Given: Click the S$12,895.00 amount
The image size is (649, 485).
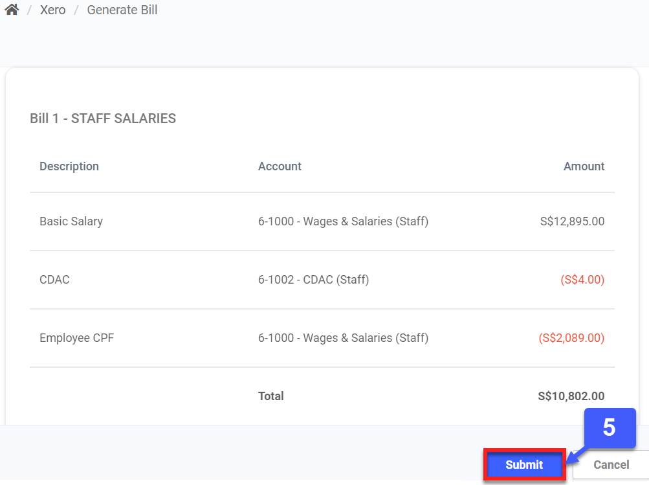Looking at the screenshot, I should click(x=572, y=221).
